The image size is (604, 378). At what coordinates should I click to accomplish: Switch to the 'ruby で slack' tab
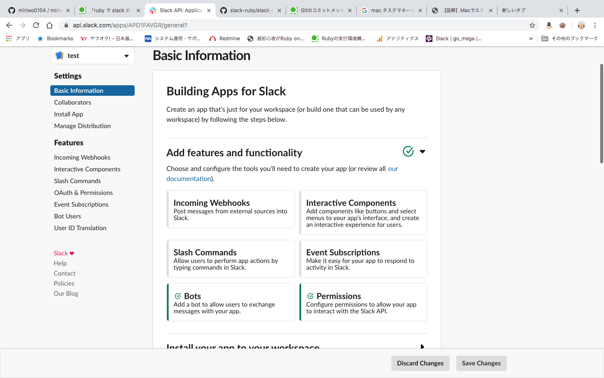[x=109, y=10]
